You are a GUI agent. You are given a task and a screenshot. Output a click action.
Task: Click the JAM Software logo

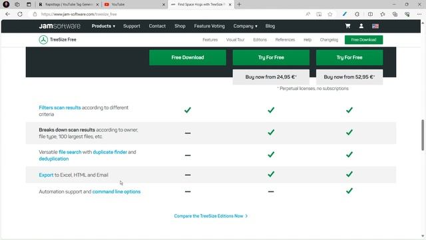[59, 26]
